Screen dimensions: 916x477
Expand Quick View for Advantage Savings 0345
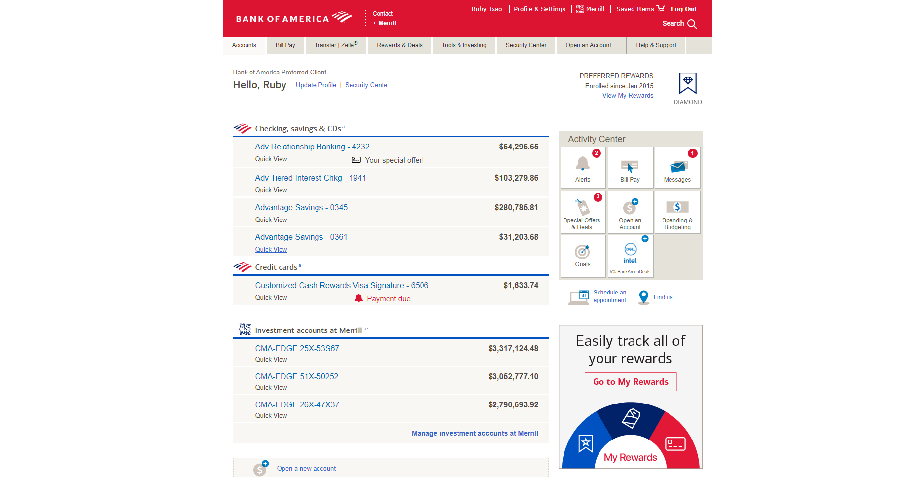tap(271, 220)
